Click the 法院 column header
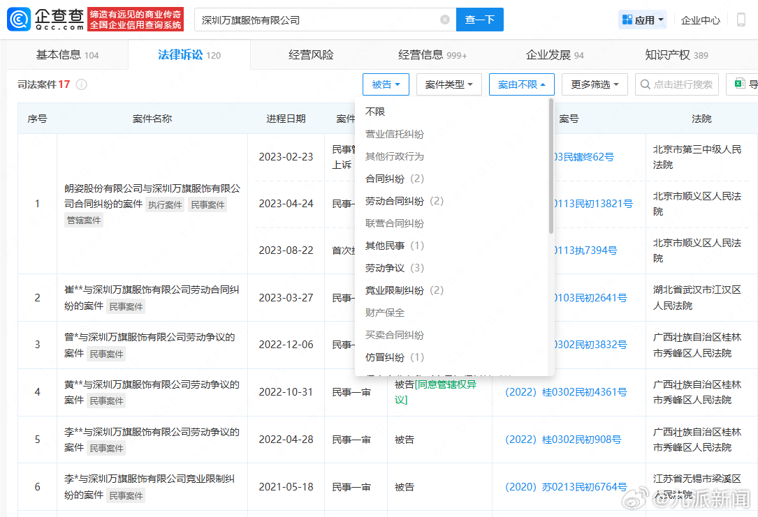This screenshot has width=758, height=517. (701, 119)
